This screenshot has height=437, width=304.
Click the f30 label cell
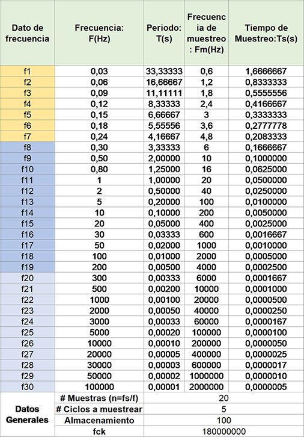pos(27,387)
